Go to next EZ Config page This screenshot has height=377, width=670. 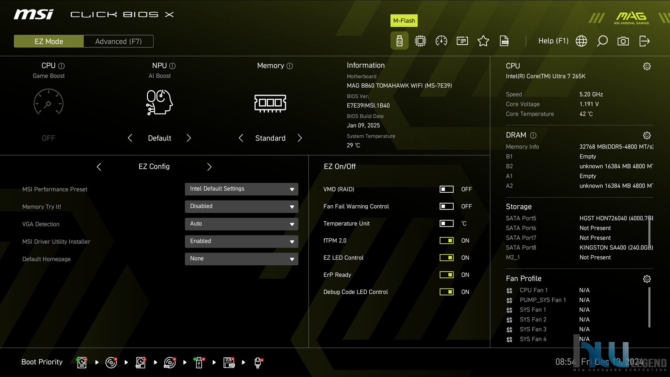(209, 167)
